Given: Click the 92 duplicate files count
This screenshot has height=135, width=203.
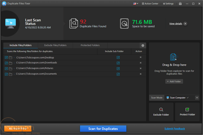Looking at the screenshot, I should 83,22.
